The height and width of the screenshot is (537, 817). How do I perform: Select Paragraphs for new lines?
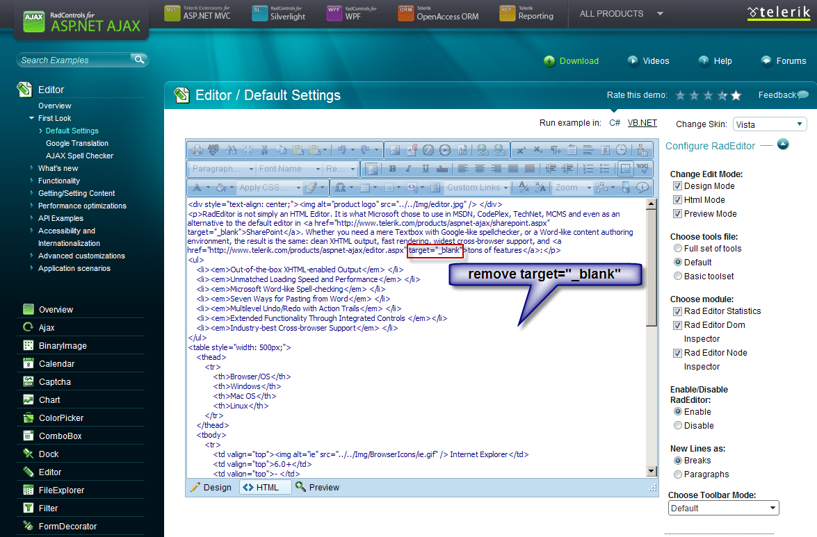[x=678, y=474]
